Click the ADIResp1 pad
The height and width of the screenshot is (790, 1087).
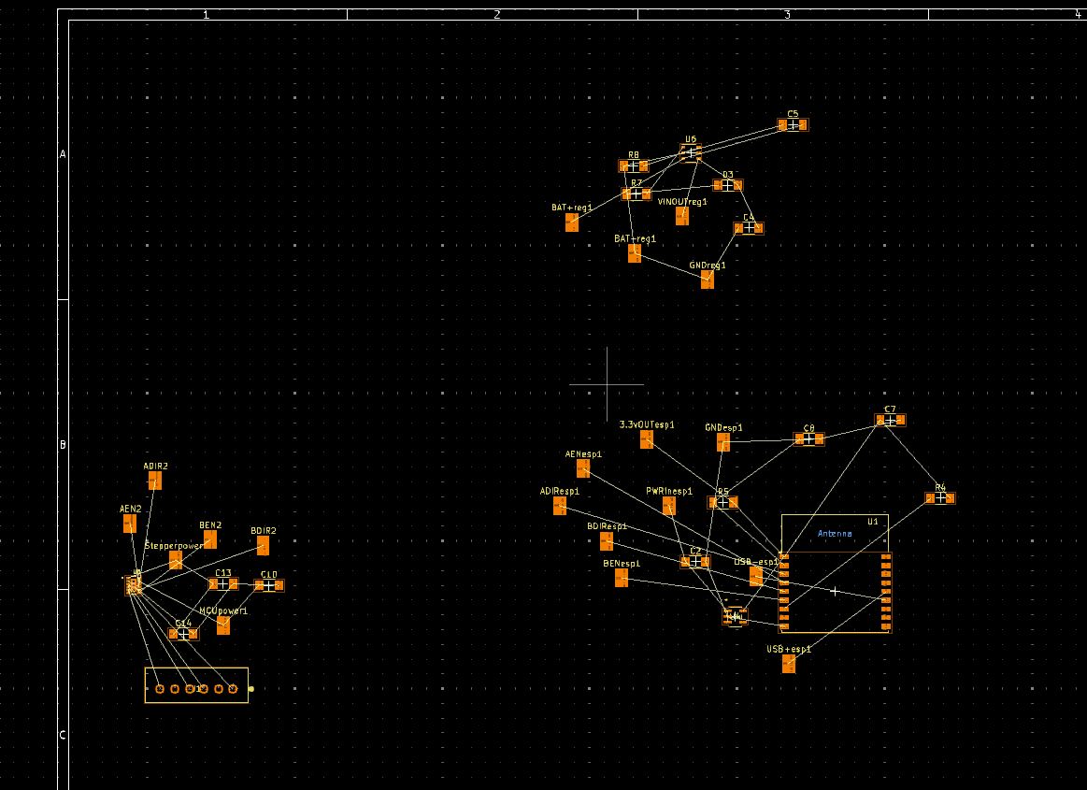tap(560, 506)
